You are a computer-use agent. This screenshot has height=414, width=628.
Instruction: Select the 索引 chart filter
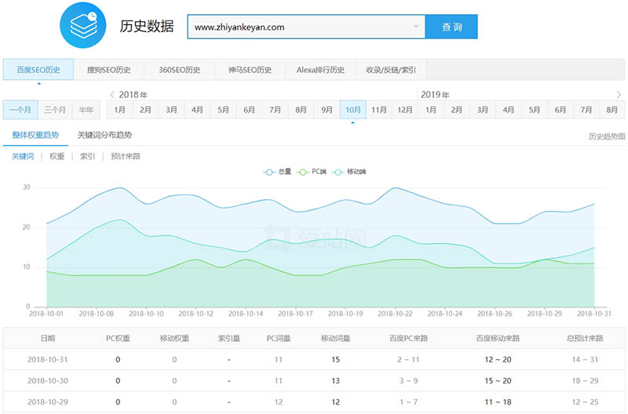[x=87, y=156]
